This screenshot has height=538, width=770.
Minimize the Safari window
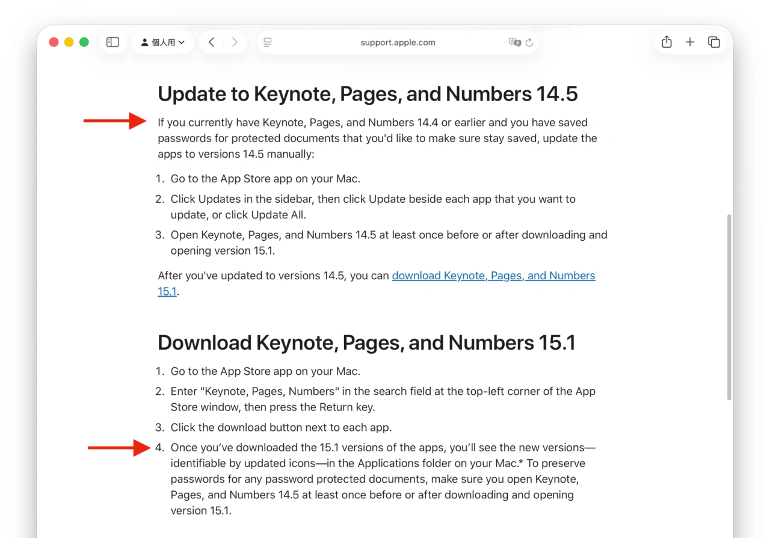point(69,42)
